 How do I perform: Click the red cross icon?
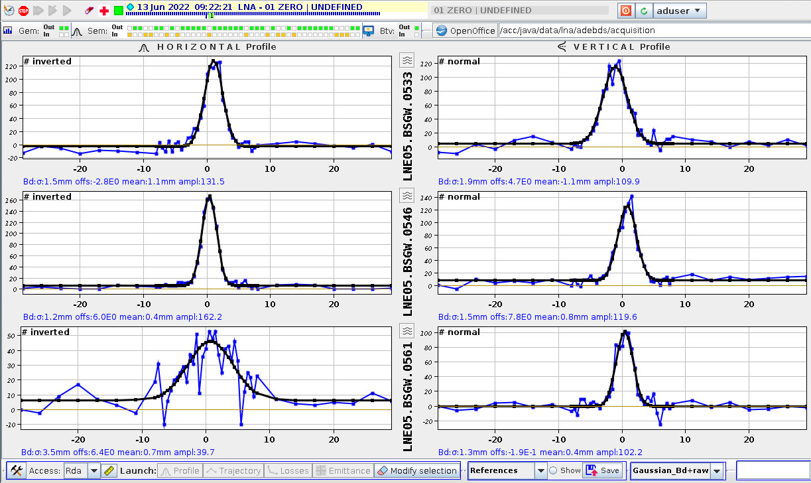104,11
